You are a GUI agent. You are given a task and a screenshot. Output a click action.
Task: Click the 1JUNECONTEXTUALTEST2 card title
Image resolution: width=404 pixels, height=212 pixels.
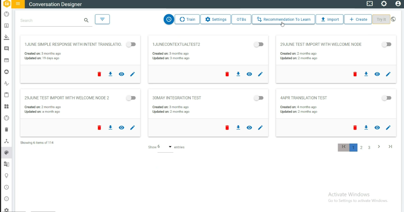176,44
